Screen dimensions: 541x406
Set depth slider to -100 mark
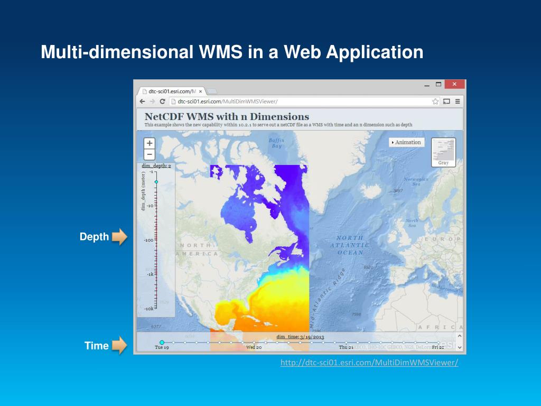(156, 240)
